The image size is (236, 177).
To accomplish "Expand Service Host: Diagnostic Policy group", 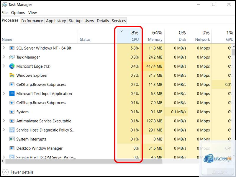I will pos(4,130).
